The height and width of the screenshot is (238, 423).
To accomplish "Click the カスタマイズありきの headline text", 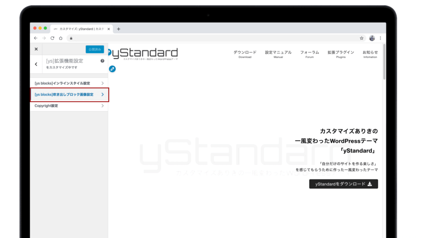I will coord(349,131).
